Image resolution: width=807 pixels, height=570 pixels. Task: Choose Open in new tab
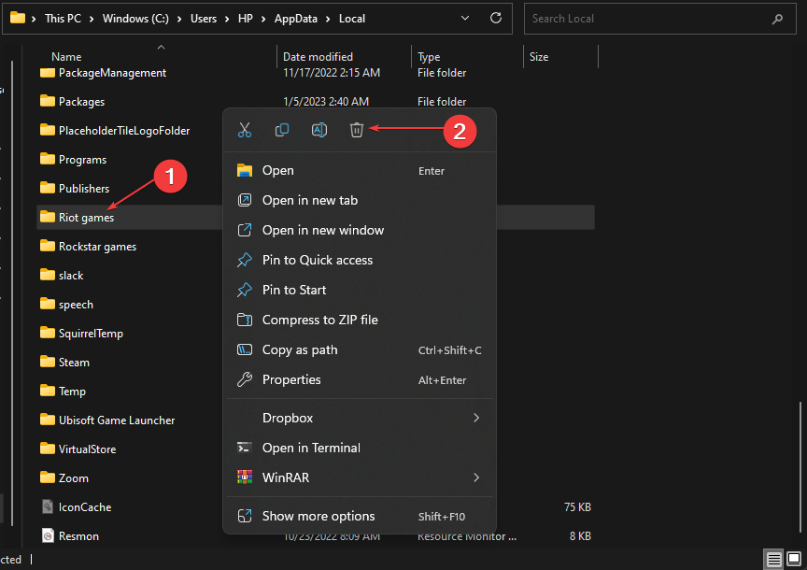point(360,200)
